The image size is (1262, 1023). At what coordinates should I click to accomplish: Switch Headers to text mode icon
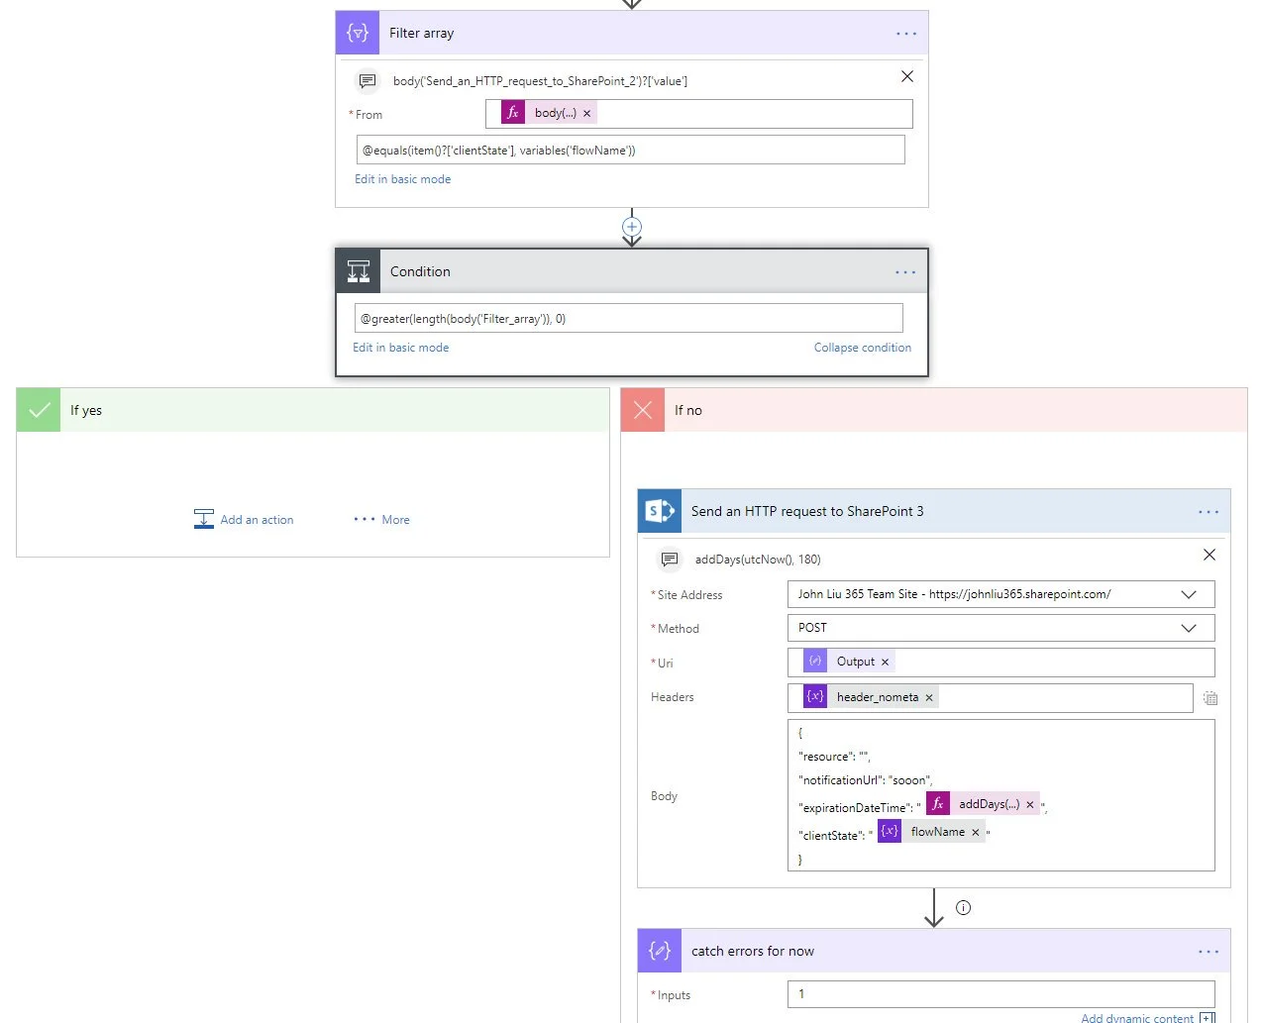click(x=1209, y=698)
